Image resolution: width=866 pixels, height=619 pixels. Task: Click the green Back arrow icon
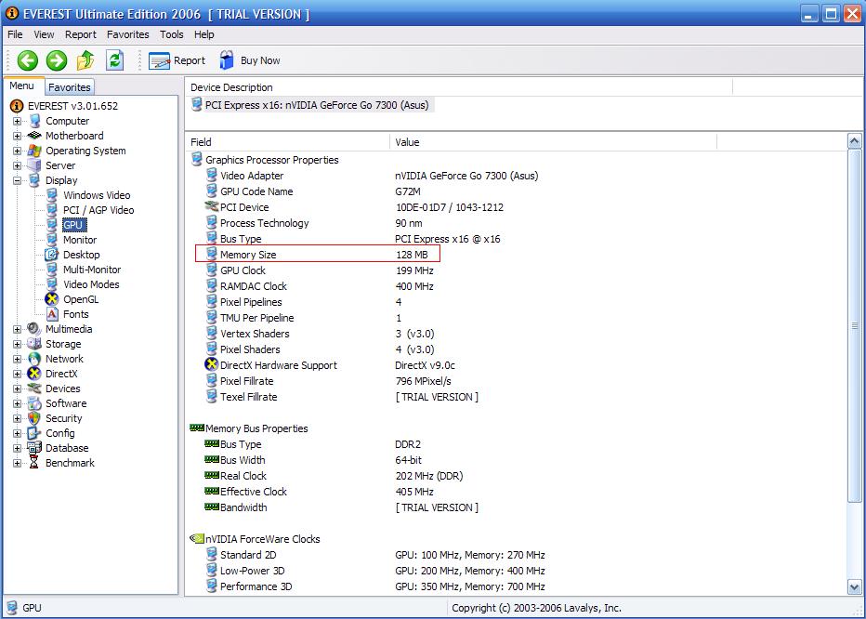pyautogui.click(x=27, y=60)
